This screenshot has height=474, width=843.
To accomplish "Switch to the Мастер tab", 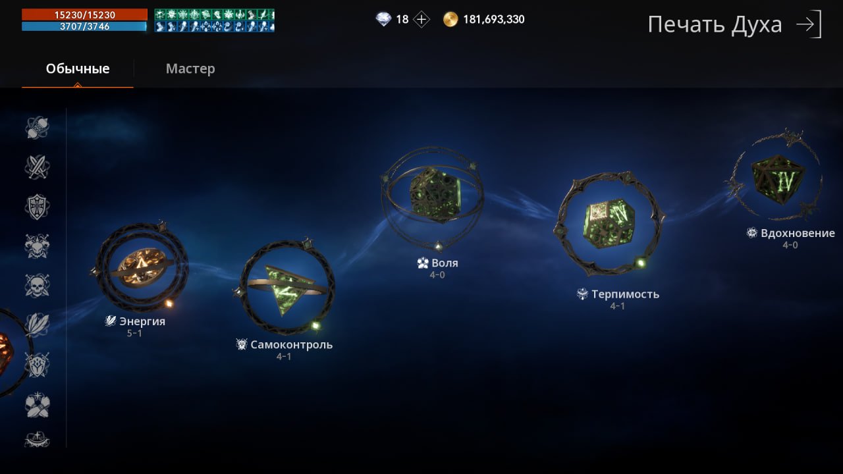I will coord(190,68).
